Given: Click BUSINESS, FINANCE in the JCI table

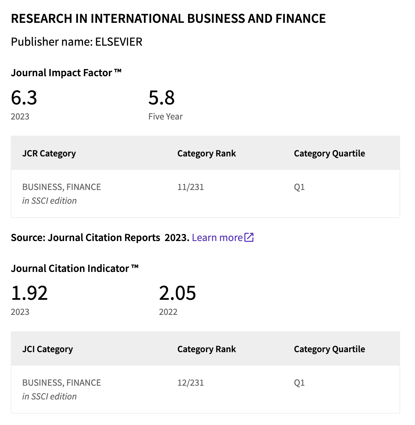Looking at the screenshot, I should [x=62, y=383].
